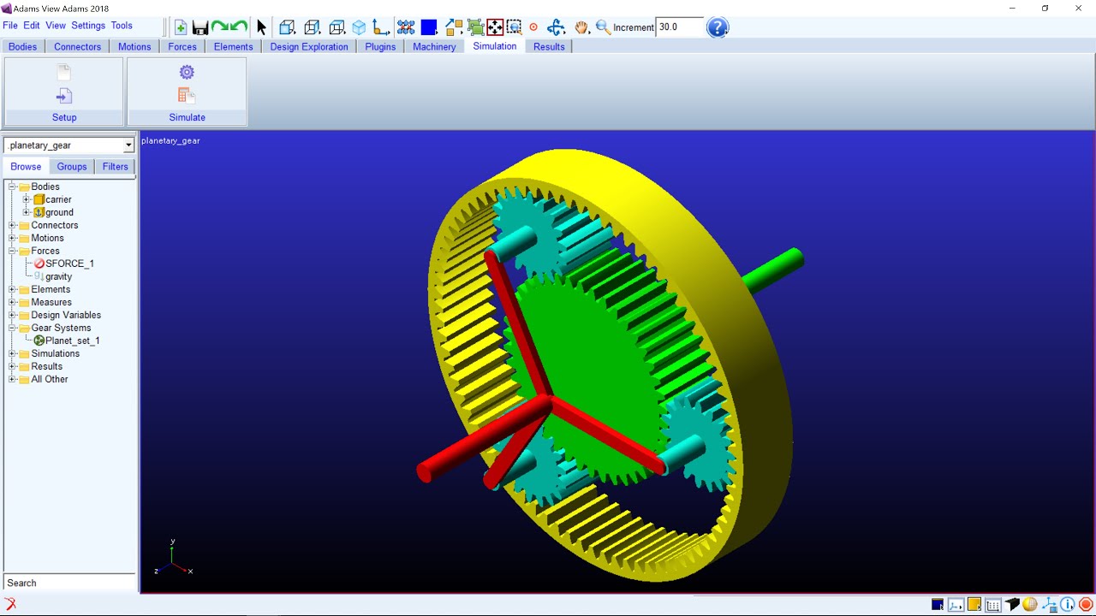Expand the ground body node

pos(27,212)
